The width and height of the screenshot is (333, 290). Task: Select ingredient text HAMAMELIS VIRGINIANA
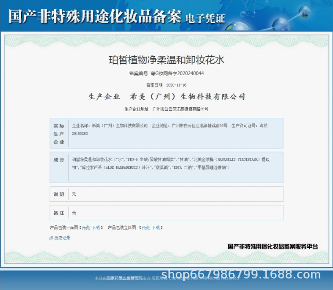[x=238, y=160]
